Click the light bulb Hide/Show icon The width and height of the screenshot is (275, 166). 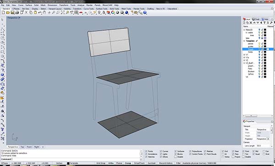tap(99, 13)
